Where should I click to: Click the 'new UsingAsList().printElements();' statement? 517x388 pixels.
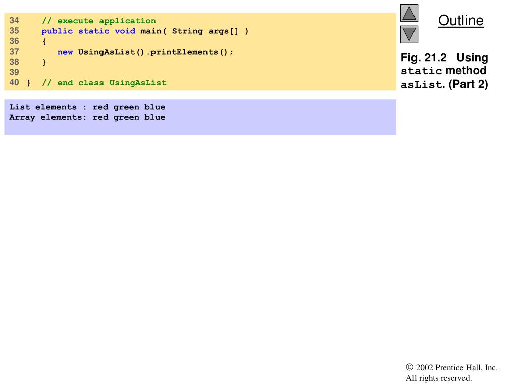[x=145, y=52]
